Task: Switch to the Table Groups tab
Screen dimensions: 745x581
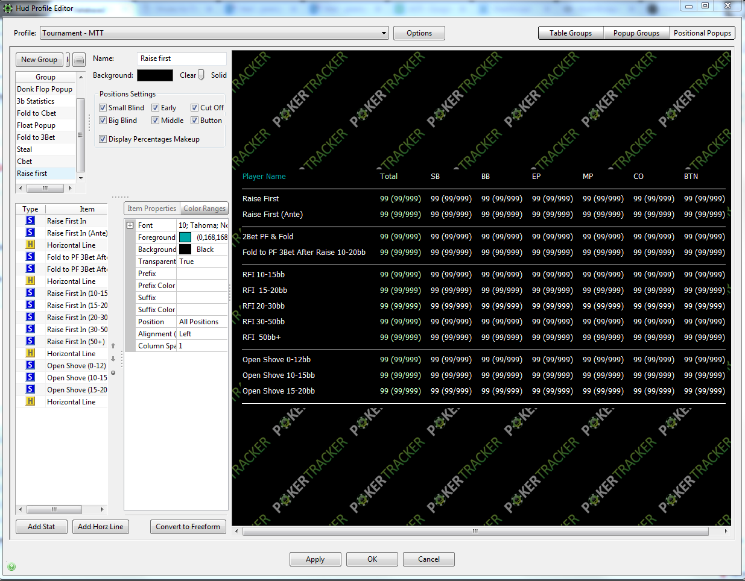Action: point(571,33)
